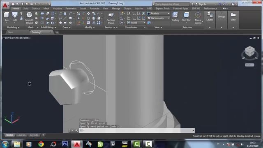This screenshot has height=148, width=263.
Task: Click the keyword search field
Action: click(x=172, y=4)
